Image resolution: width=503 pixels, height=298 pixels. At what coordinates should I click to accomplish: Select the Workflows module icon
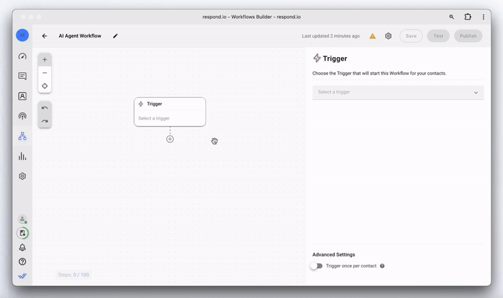pyautogui.click(x=23, y=136)
